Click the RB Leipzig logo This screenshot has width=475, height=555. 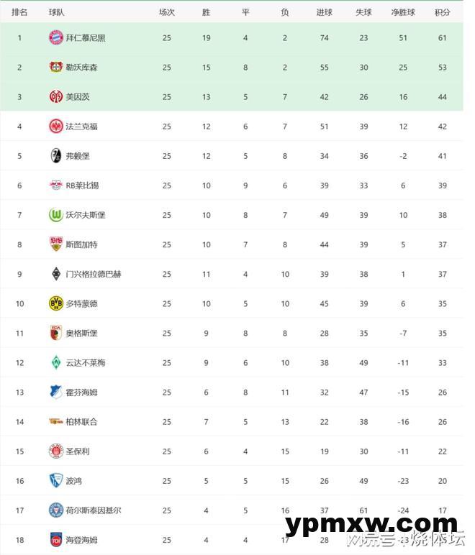(x=55, y=185)
